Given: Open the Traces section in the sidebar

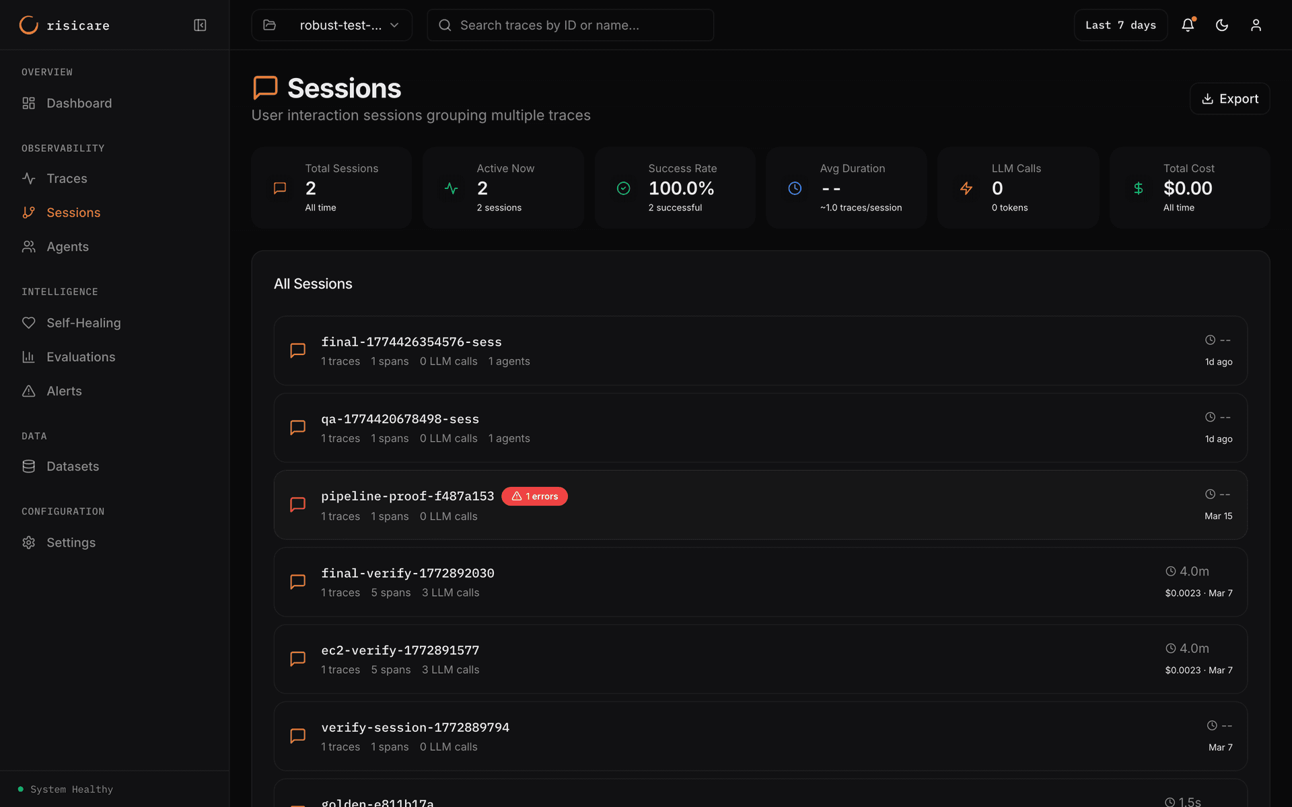Looking at the screenshot, I should click(66, 178).
